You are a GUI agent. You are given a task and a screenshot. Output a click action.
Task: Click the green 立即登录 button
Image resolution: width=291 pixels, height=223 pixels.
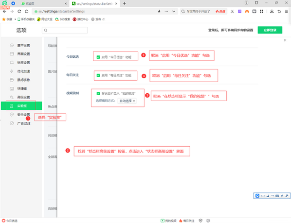270,30
